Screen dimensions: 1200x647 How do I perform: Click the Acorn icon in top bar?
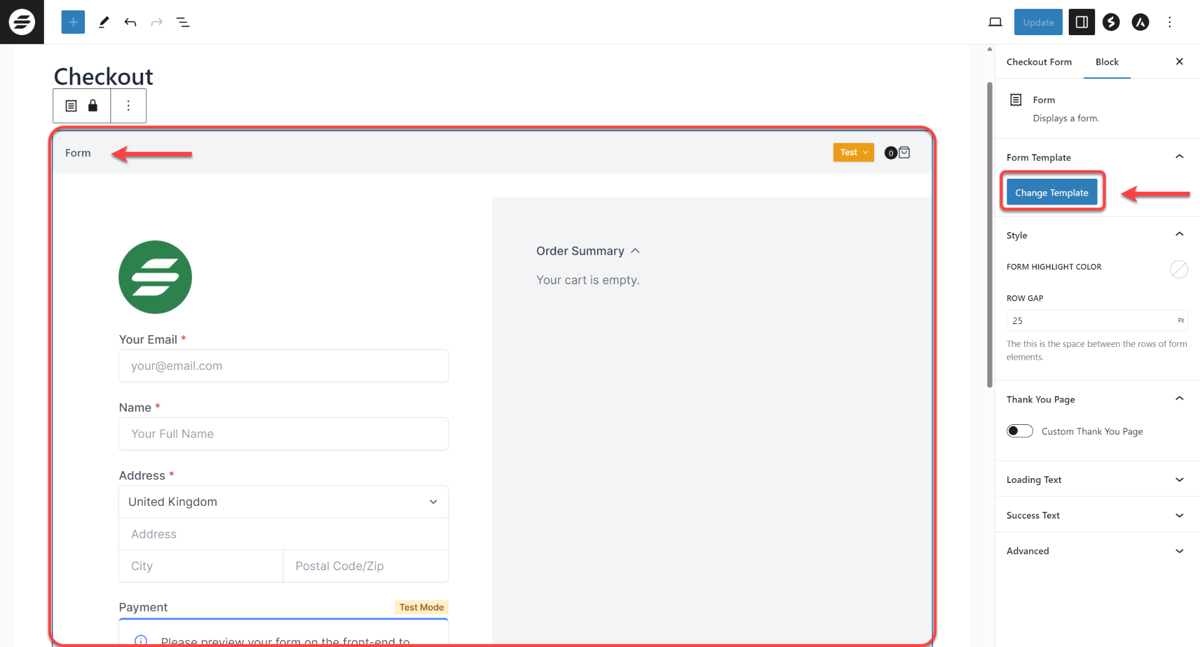point(1140,22)
